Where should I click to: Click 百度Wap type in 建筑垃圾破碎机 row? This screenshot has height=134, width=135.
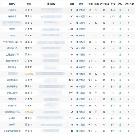click(29, 112)
